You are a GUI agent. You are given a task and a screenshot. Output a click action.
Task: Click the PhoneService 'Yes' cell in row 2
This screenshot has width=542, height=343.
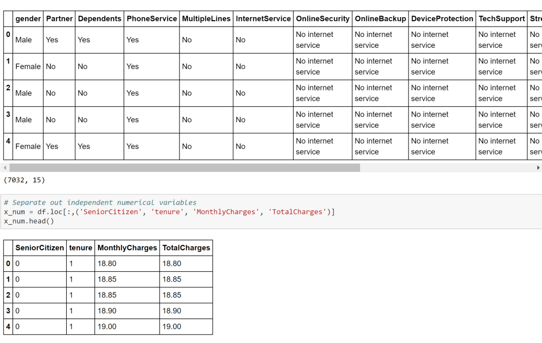152,93
